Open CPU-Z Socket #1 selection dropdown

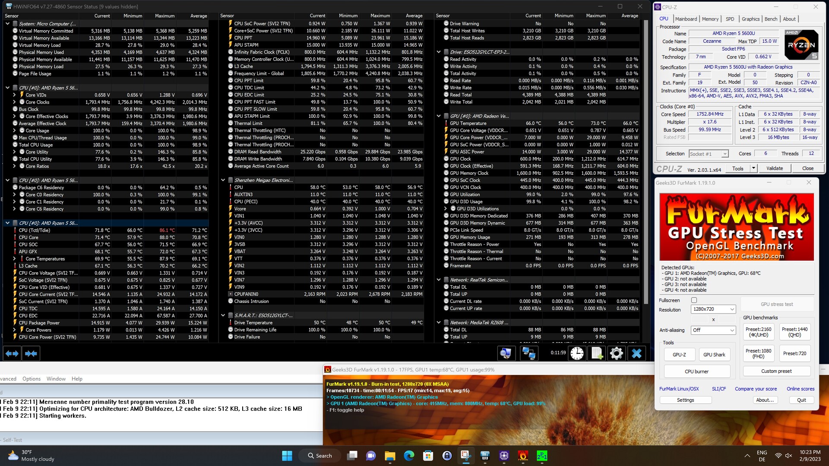coord(709,154)
